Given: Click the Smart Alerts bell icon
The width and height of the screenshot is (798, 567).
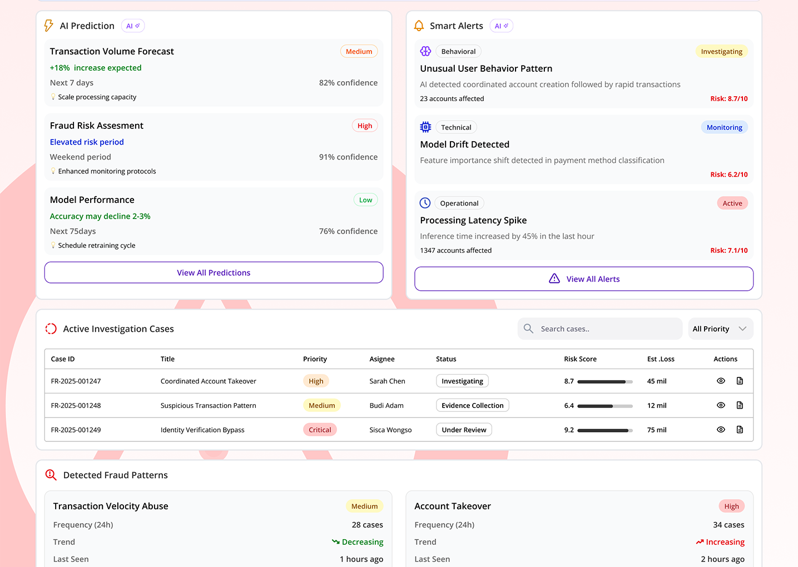Looking at the screenshot, I should [419, 26].
